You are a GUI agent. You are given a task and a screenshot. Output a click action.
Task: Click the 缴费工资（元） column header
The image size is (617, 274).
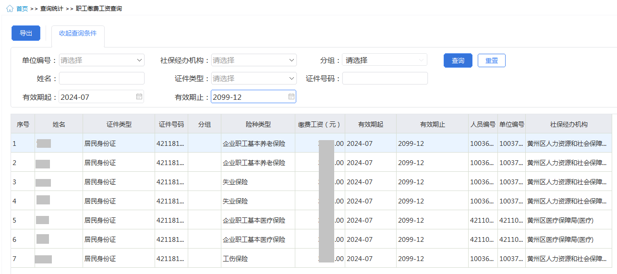coord(320,124)
